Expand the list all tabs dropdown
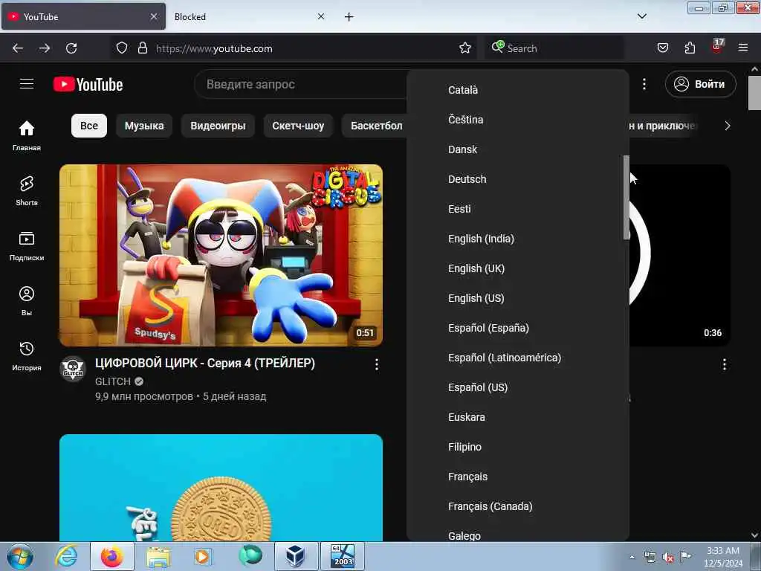 coord(642,16)
